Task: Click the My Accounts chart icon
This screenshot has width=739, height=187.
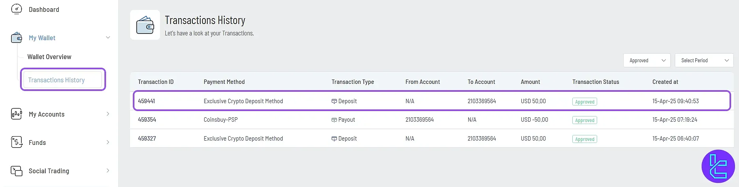Action: [x=17, y=114]
